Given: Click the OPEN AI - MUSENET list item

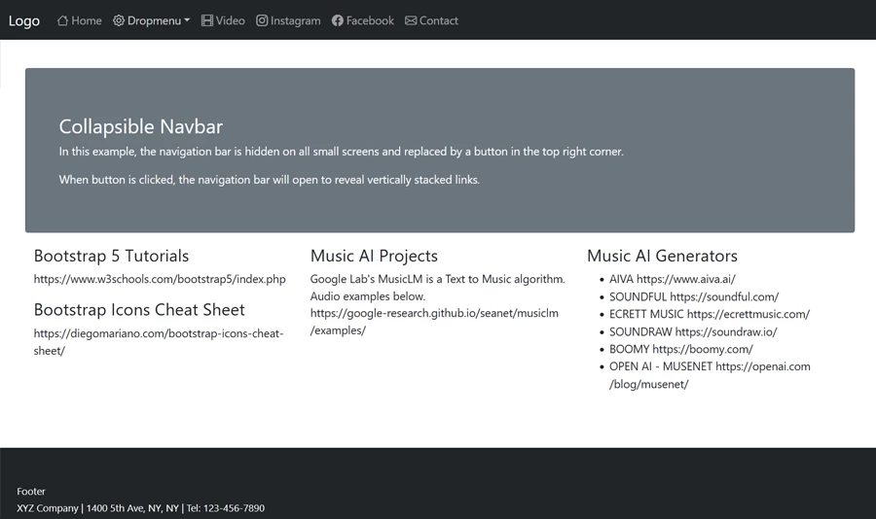Looking at the screenshot, I should click(x=710, y=375).
